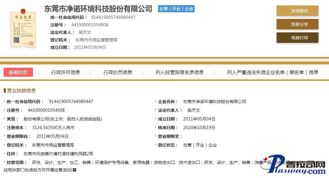Screen dimensions: 329x178
Task: Click the 信息分享 button
Action: click(297, 24)
